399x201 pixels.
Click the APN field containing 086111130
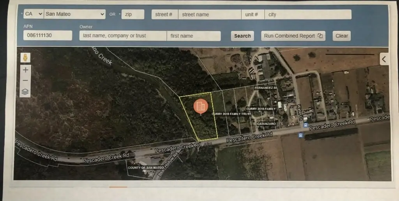click(48, 35)
